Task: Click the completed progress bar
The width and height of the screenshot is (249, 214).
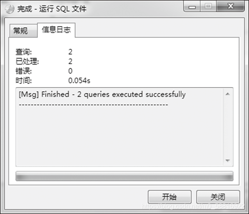Action: (124, 176)
